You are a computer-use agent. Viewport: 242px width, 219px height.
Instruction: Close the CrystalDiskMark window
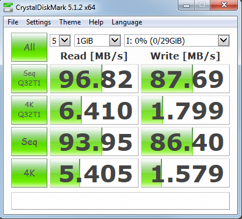point(224,5)
